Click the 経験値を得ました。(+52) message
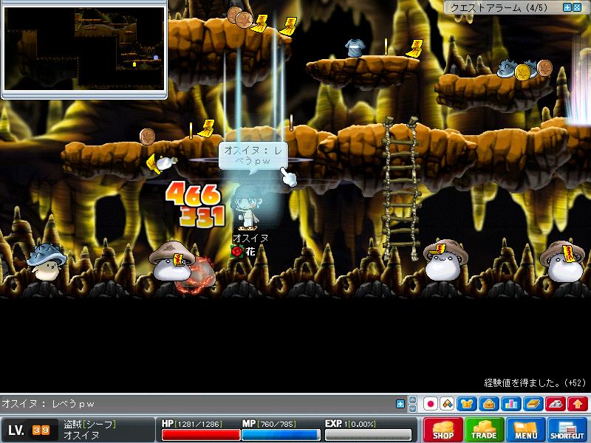591x443 pixels. [535, 383]
